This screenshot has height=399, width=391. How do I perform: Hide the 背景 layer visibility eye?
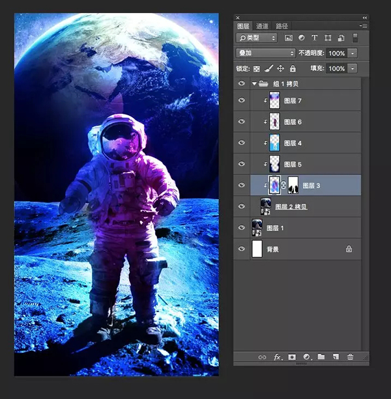pyautogui.click(x=242, y=249)
